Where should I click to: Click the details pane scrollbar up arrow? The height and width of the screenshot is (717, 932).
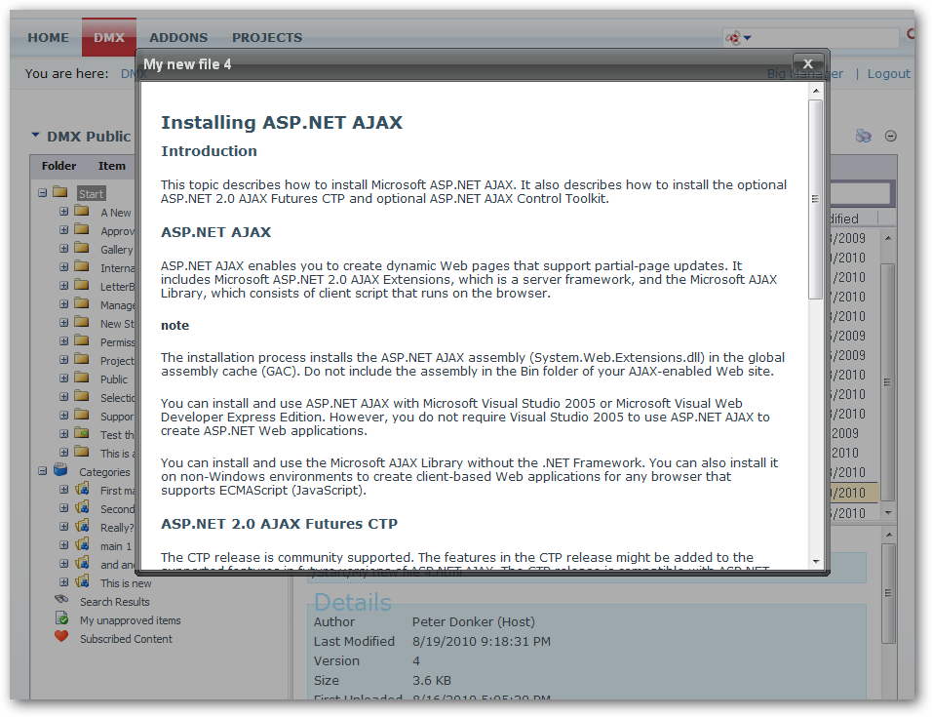point(888,535)
